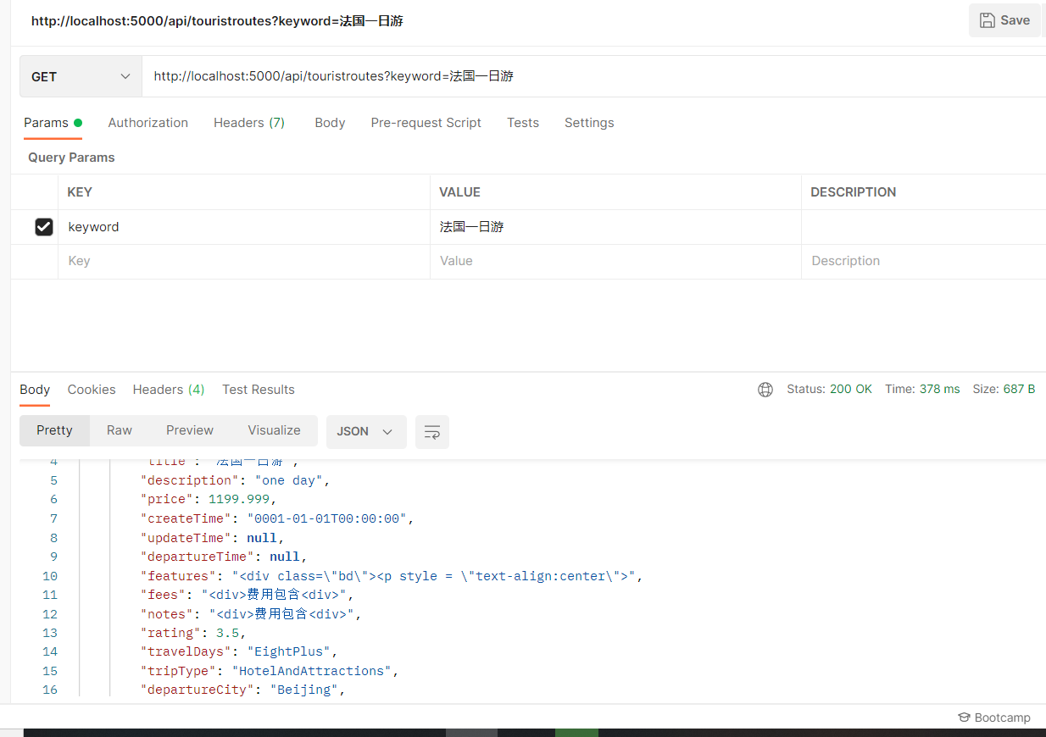This screenshot has width=1046, height=737.
Task: Click the "one day" description value
Action: coord(288,480)
